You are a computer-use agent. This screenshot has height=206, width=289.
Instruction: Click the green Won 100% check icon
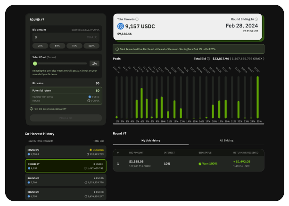pyautogui.click(x=200, y=164)
